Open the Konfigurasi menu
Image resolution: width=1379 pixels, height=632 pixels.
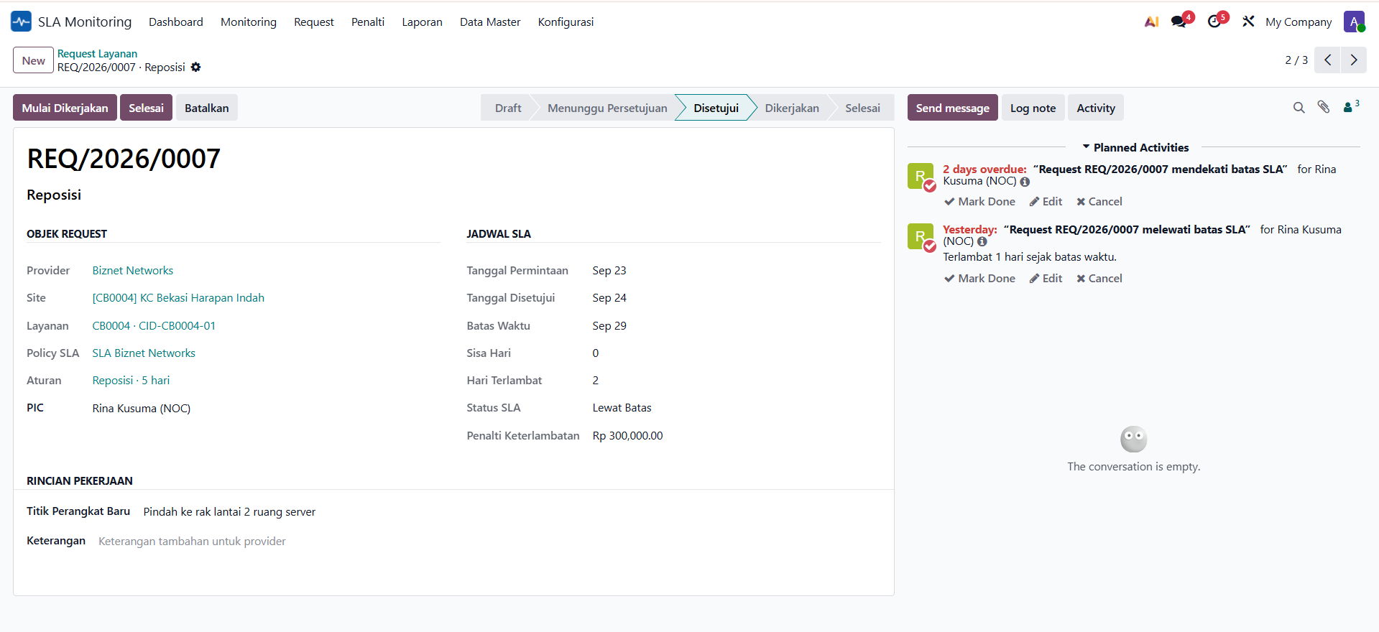pos(566,22)
